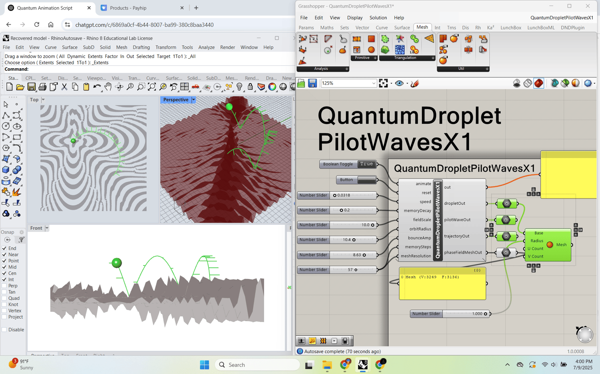This screenshot has height=374, width=600.
Task: Check the Disable osnap checkbox
Action: point(4,330)
